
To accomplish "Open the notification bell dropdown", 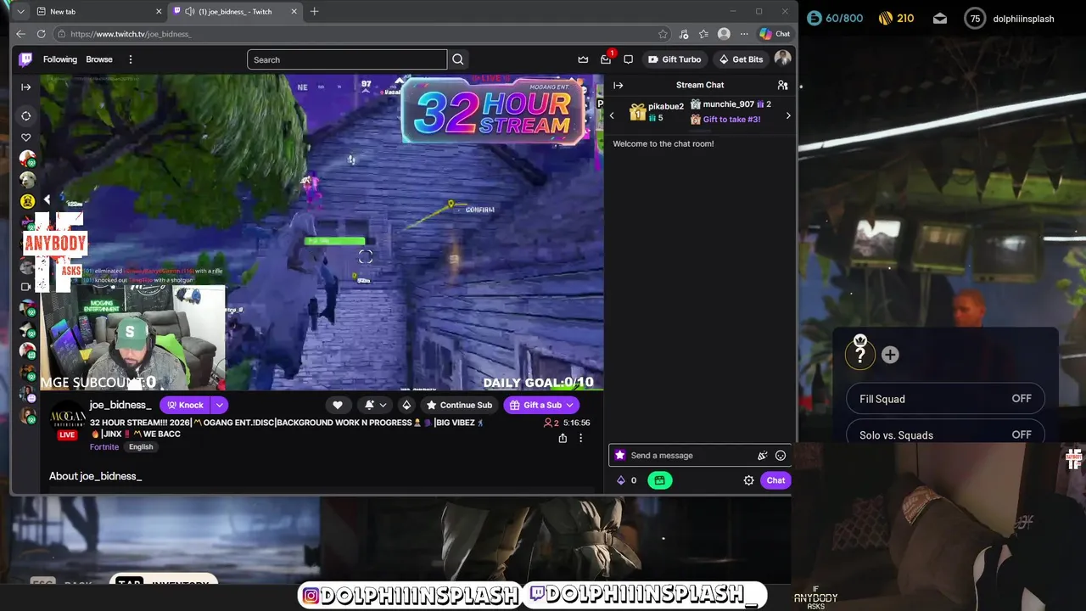I will [375, 405].
